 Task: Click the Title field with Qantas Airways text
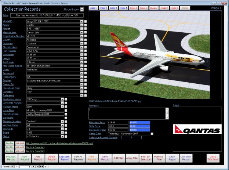tap(47, 15)
